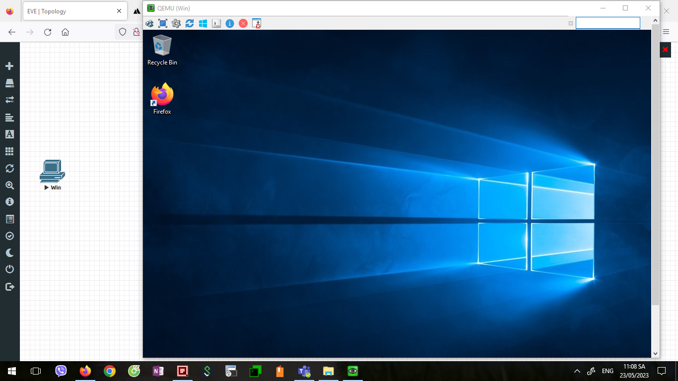Open OneNote from the taskbar
This screenshot has width=678, height=381.
(158, 371)
